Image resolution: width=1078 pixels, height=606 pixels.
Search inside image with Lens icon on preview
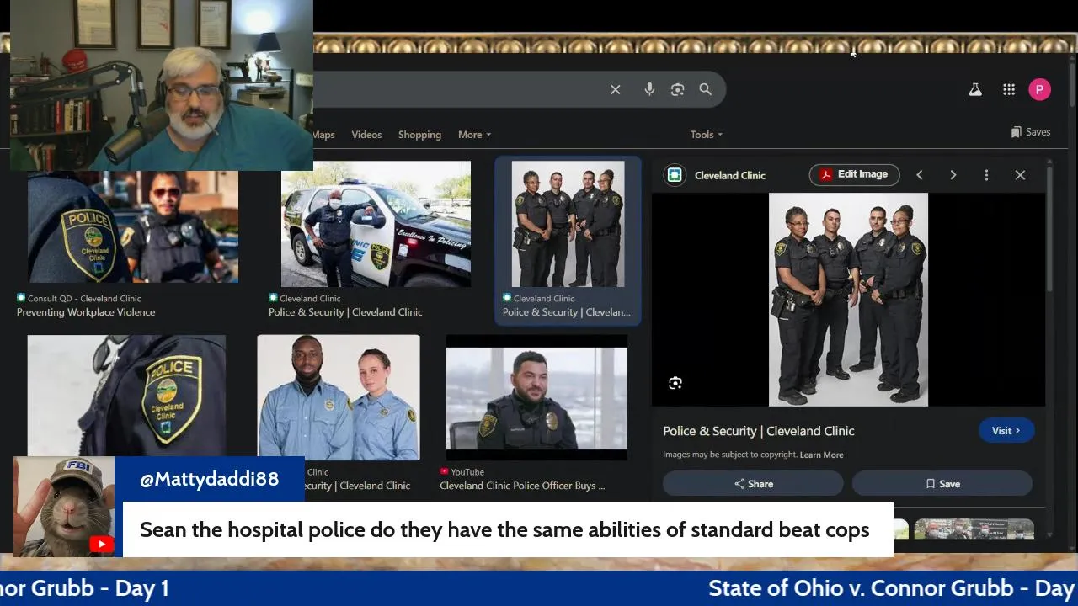[675, 383]
